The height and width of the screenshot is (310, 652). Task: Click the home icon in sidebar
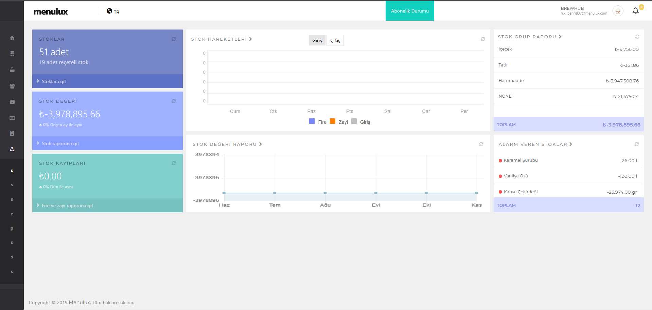[12, 38]
